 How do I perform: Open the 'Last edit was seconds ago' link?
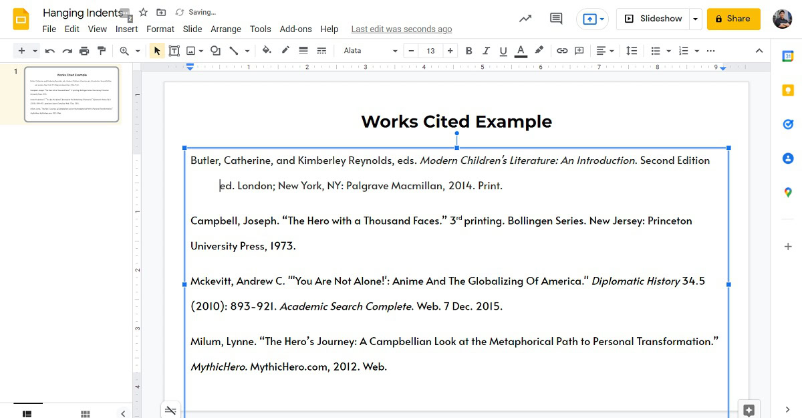click(401, 29)
